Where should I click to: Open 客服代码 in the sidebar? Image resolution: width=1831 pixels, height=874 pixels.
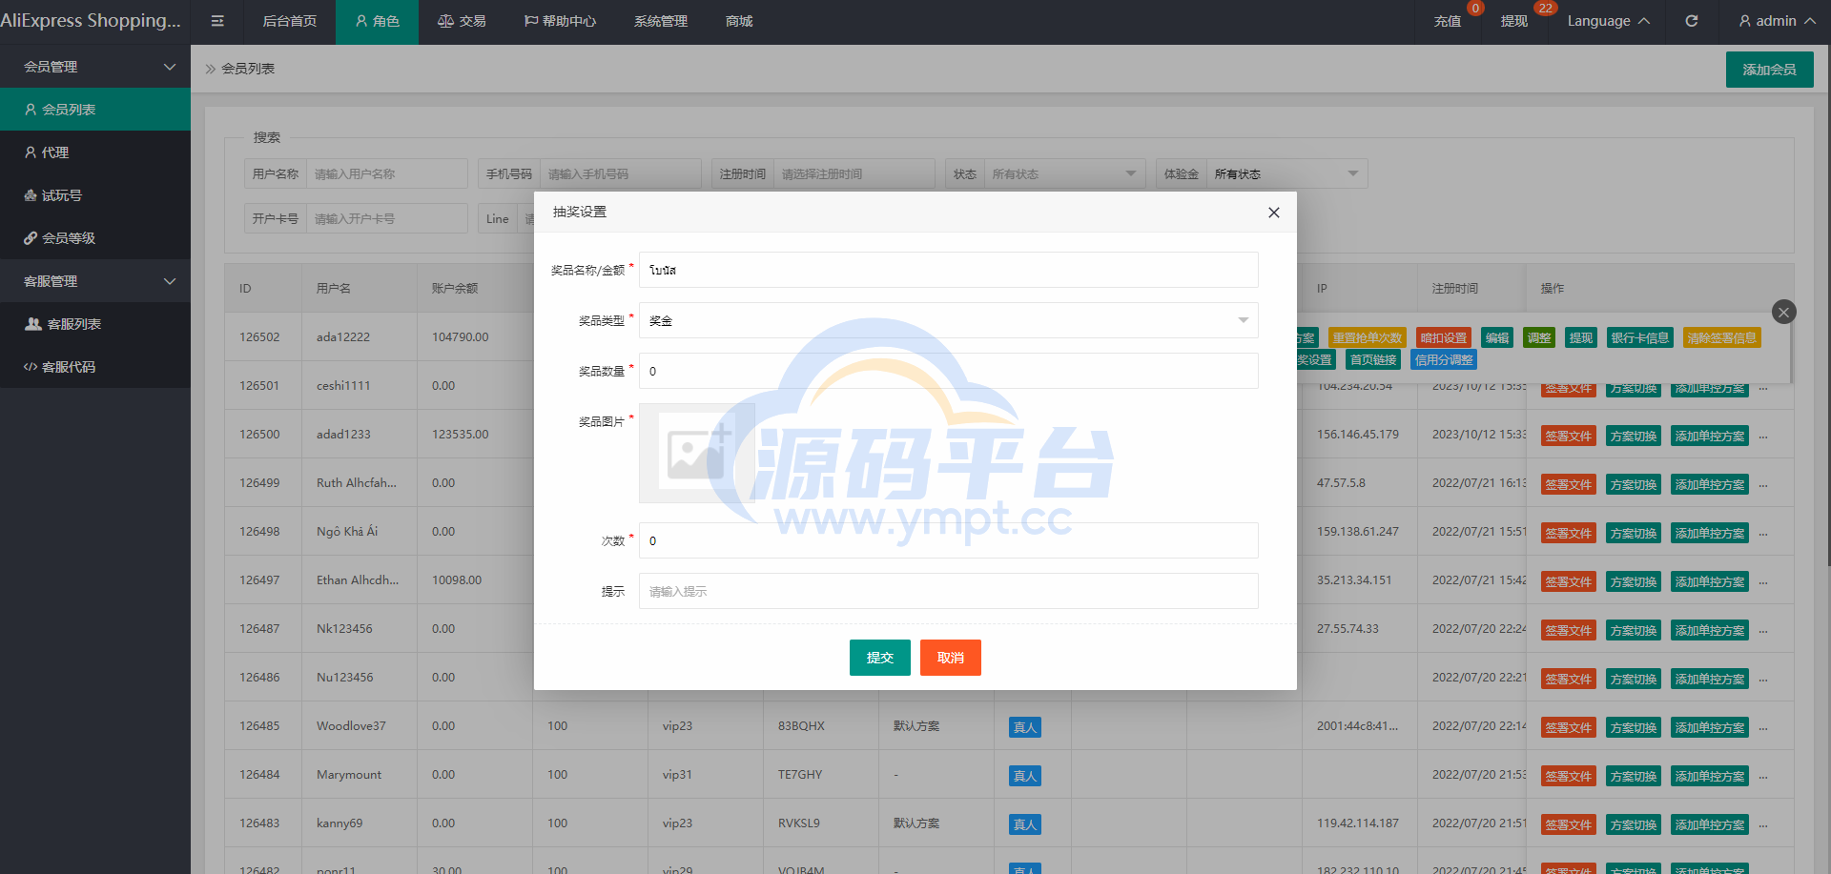(95, 367)
